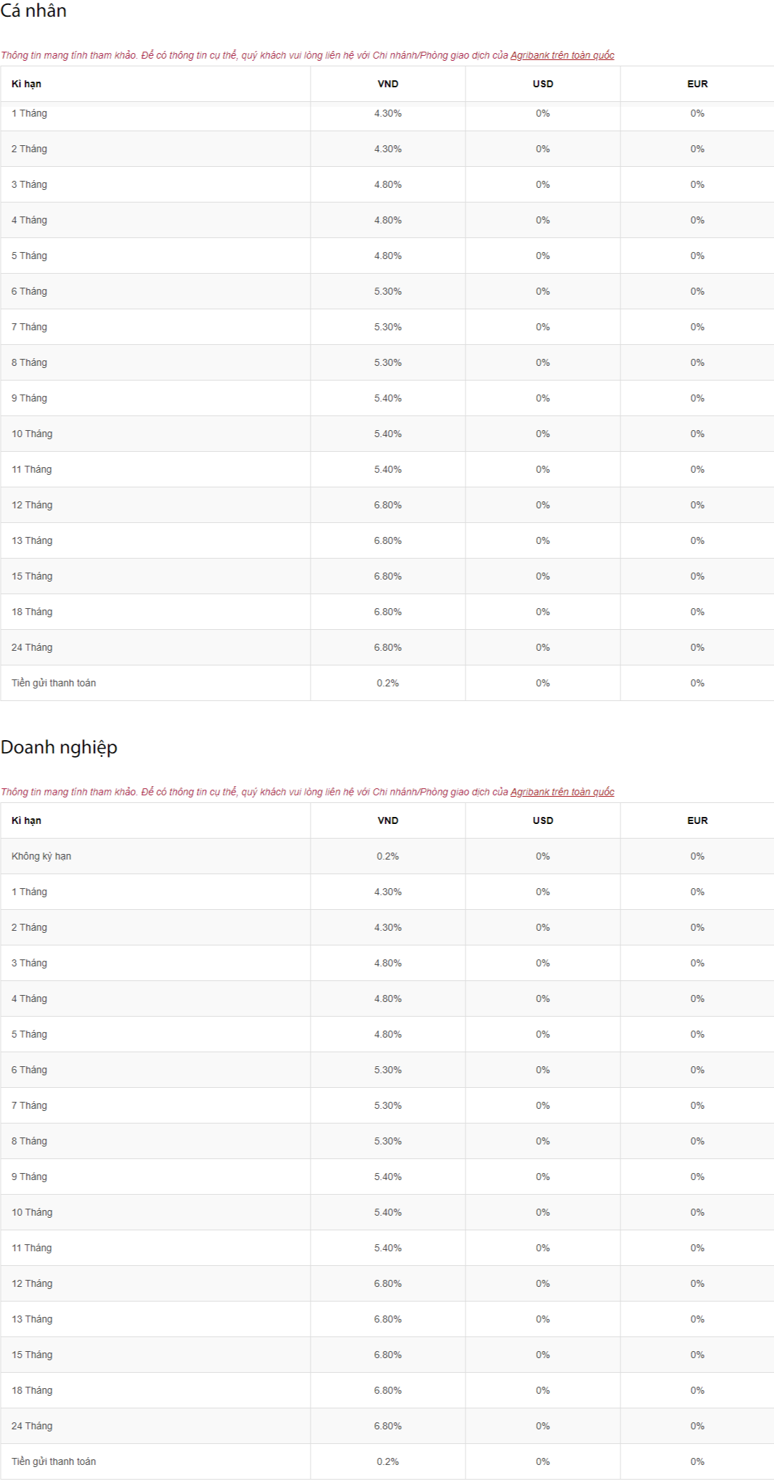Screen dimensions: 774x1481
Task: Select 6.80% VND rate for 18 Tháng Cá nhân
Action: pos(388,612)
